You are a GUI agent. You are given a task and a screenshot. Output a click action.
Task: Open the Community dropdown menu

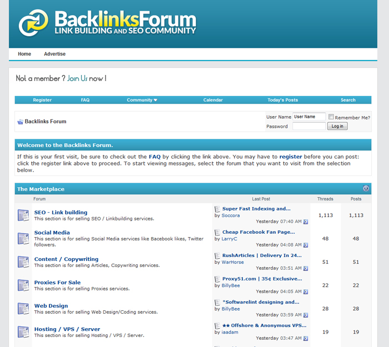click(142, 100)
